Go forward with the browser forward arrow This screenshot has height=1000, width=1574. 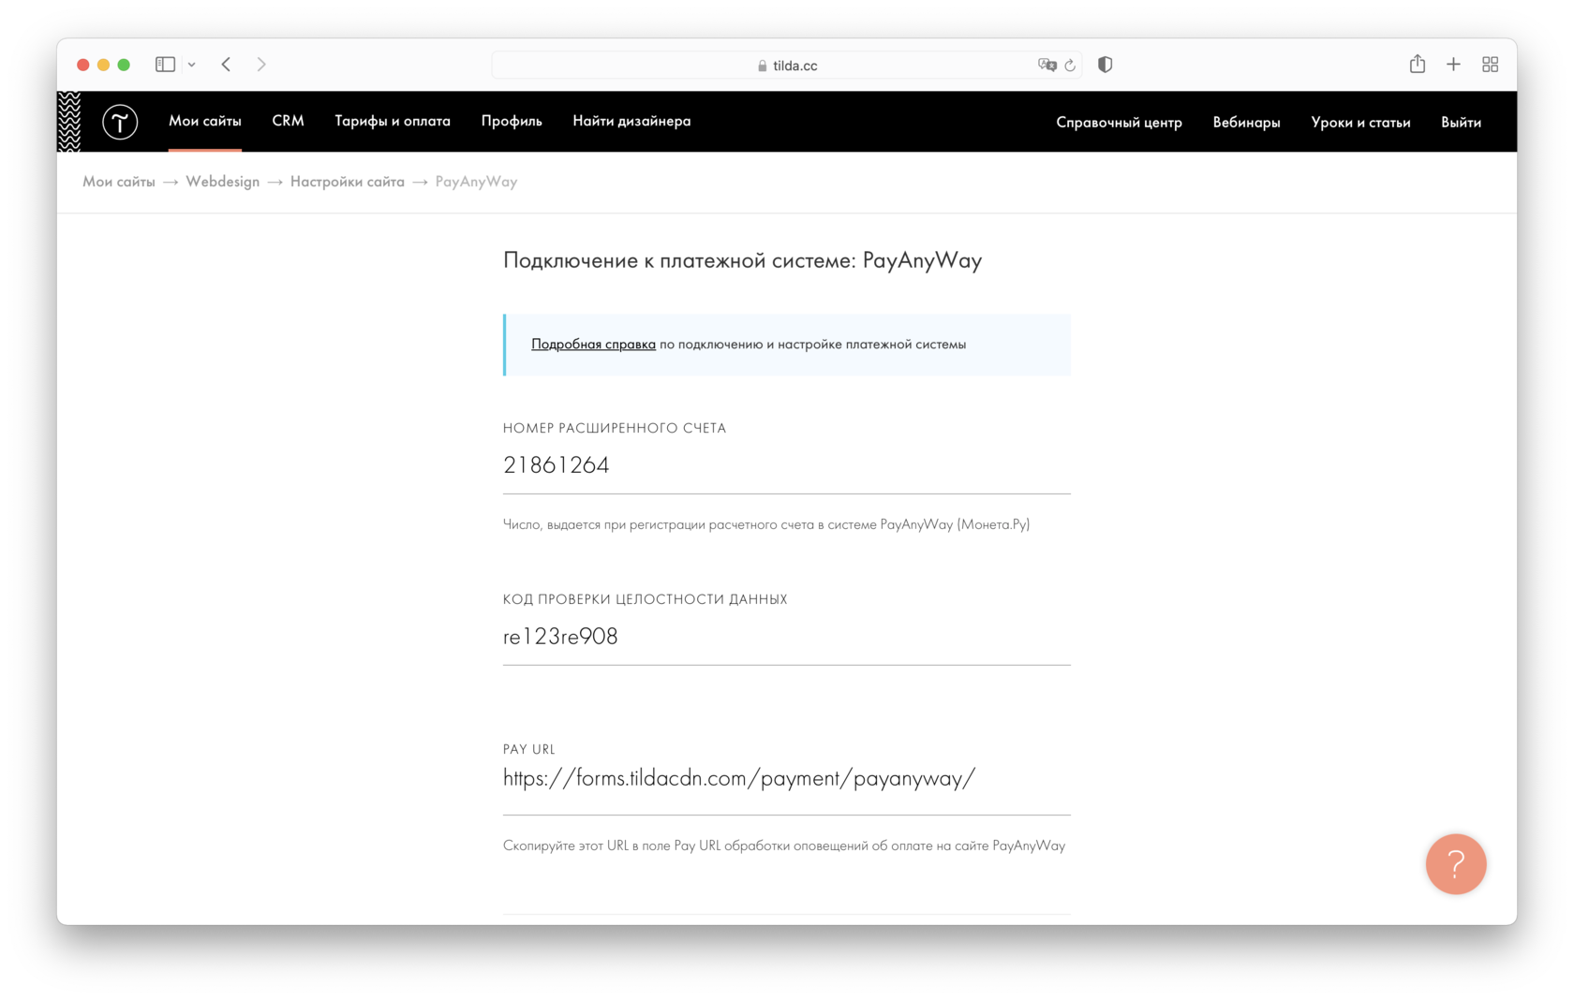coord(261,65)
